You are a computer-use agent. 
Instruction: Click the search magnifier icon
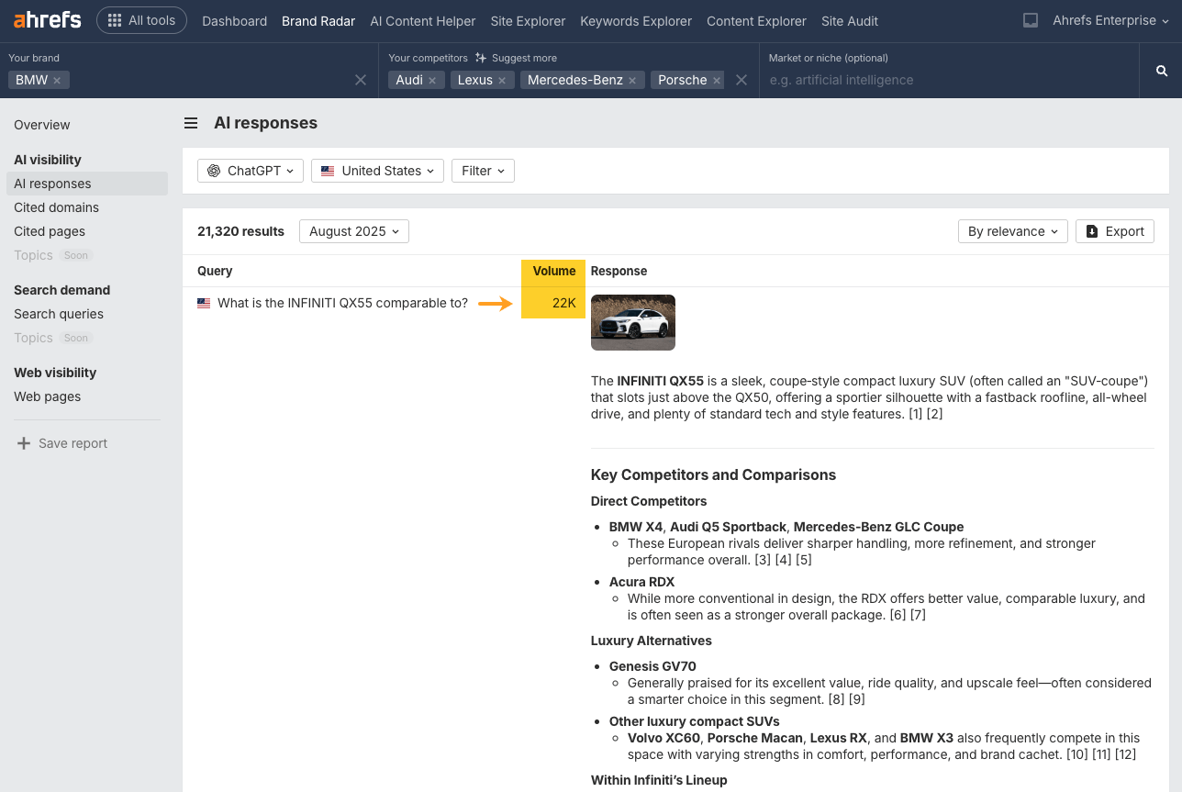1161,70
